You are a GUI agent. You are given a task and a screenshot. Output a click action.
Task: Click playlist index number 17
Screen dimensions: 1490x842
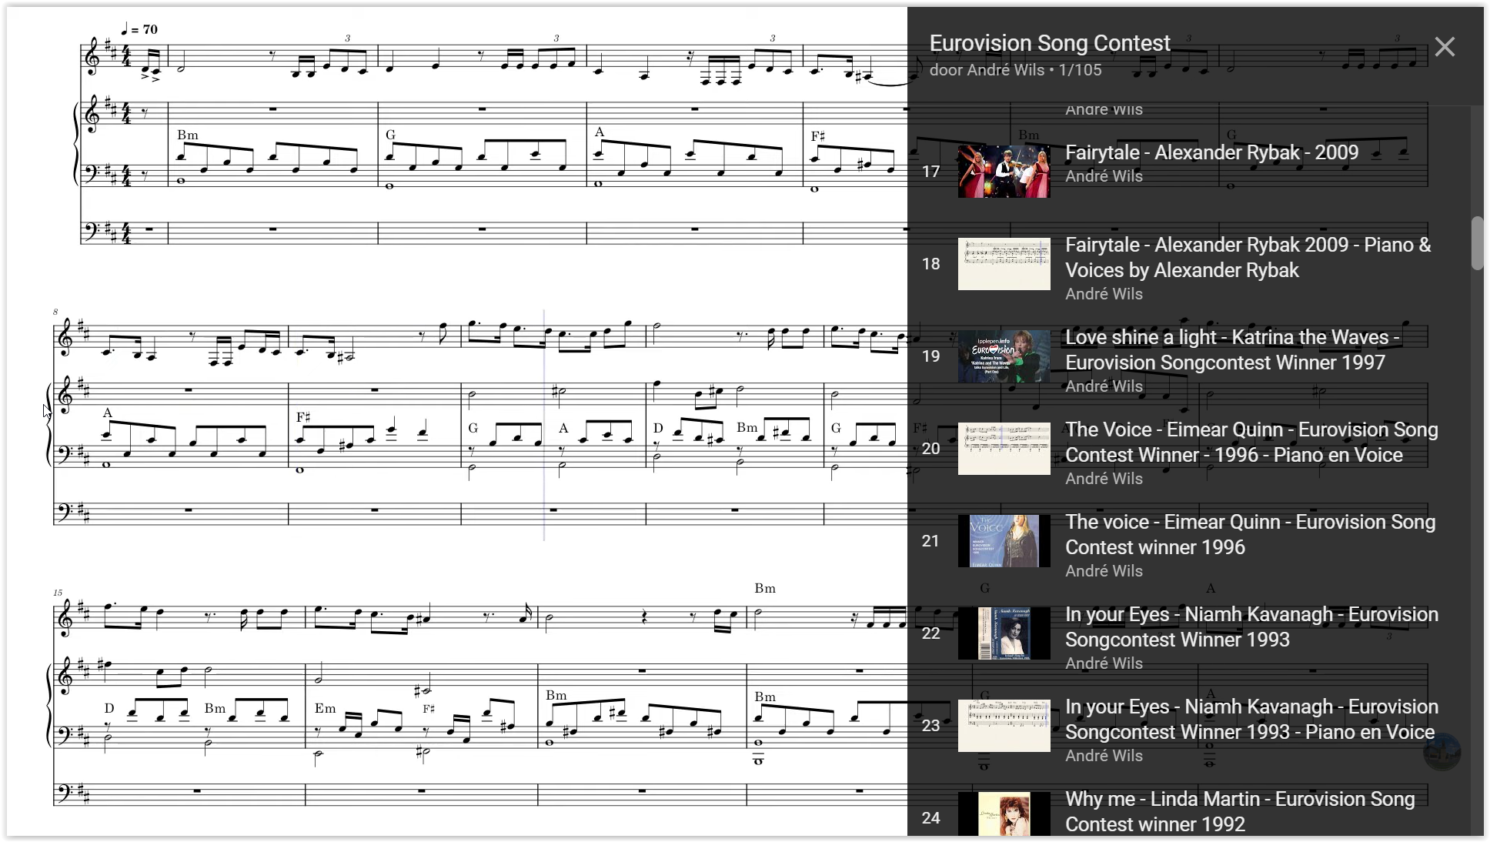[930, 172]
